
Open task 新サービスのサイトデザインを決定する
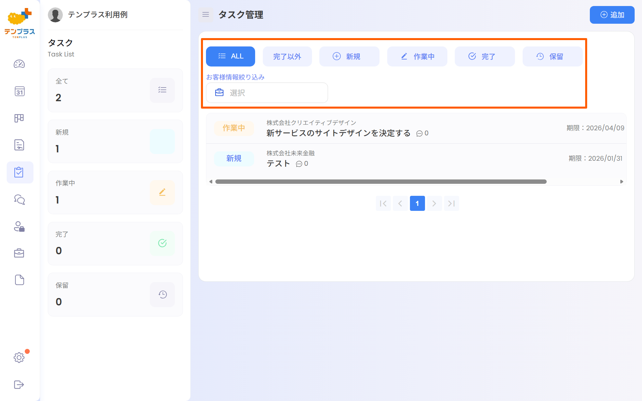point(338,133)
